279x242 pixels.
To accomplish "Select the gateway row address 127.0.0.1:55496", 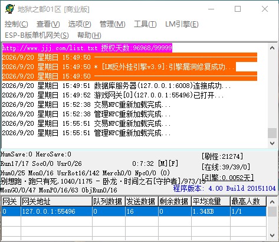I will click(57, 211).
